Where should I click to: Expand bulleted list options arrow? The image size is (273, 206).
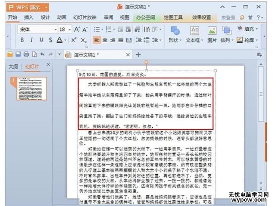pyautogui.click(x=102, y=29)
